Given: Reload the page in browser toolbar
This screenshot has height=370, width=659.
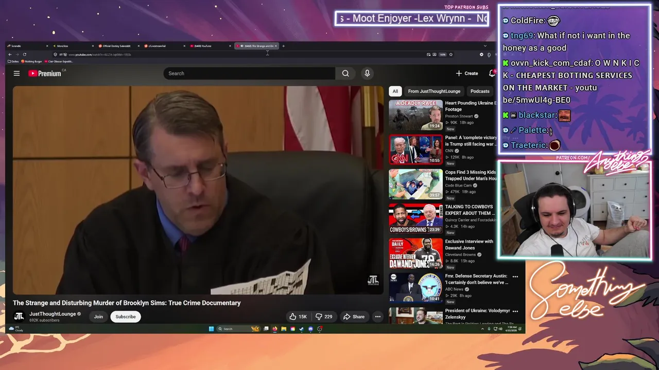Looking at the screenshot, I should [24, 54].
